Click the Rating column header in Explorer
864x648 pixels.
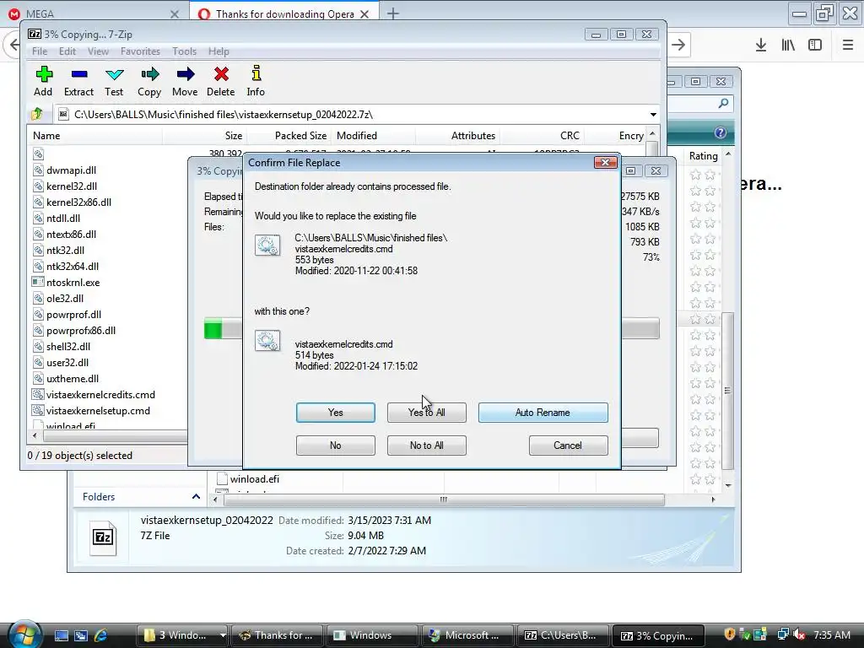tap(703, 156)
